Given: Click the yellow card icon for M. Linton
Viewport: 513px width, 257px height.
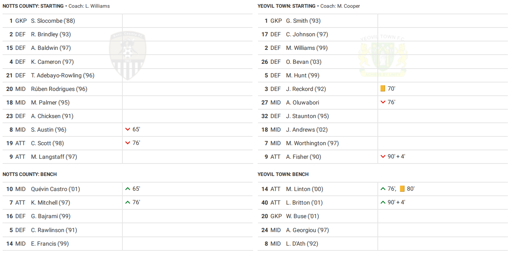Looking at the screenshot, I should pyautogui.click(x=402, y=189).
